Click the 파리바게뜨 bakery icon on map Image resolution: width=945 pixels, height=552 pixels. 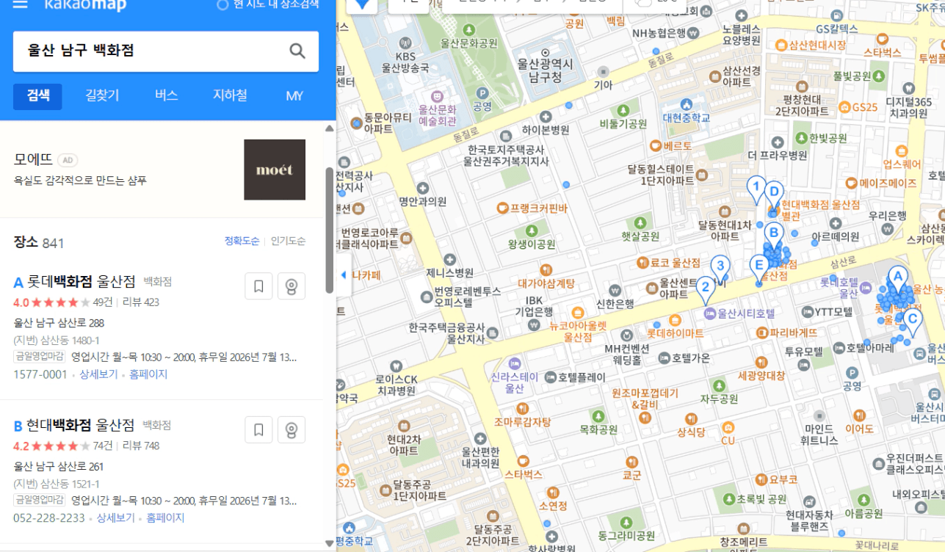pos(761,333)
